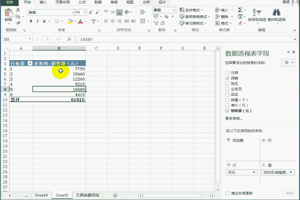Viewport: 300px width, 200px height.
Task: Toggle Bold formatting in font group
Action: tap(31, 21)
